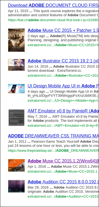Click the mobile app UI Photoshop thumbnail
This screenshot has width=99, height=207.
click(x=16, y=89)
